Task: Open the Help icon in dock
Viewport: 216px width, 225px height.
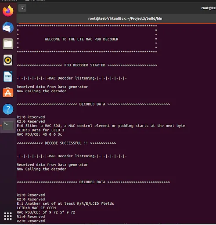Action: [x=8, y=109]
